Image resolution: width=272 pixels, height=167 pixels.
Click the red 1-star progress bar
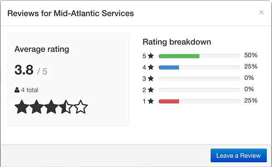[169, 101]
